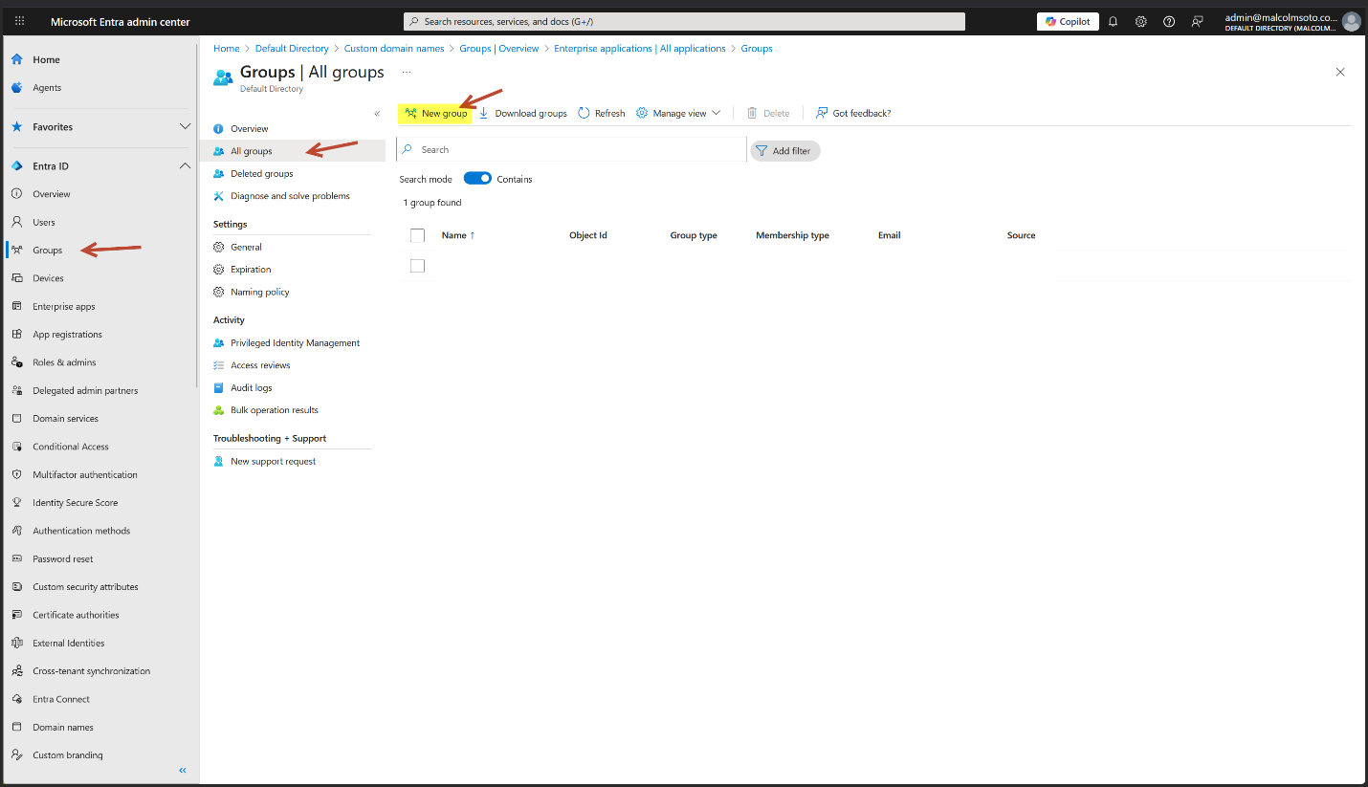Viewport: 1368px width, 787px height.
Task: Click the Add filter pill button
Action: (784, 151)
